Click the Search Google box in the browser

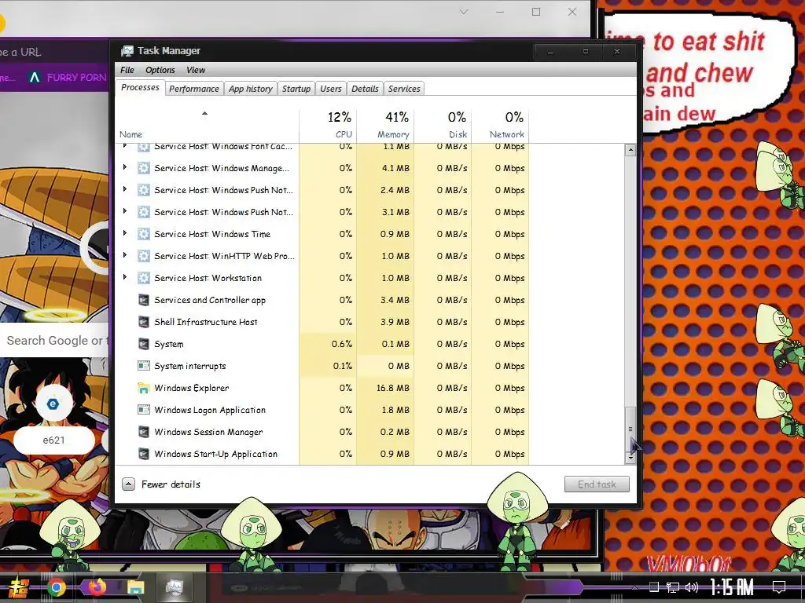pos(56,341)
